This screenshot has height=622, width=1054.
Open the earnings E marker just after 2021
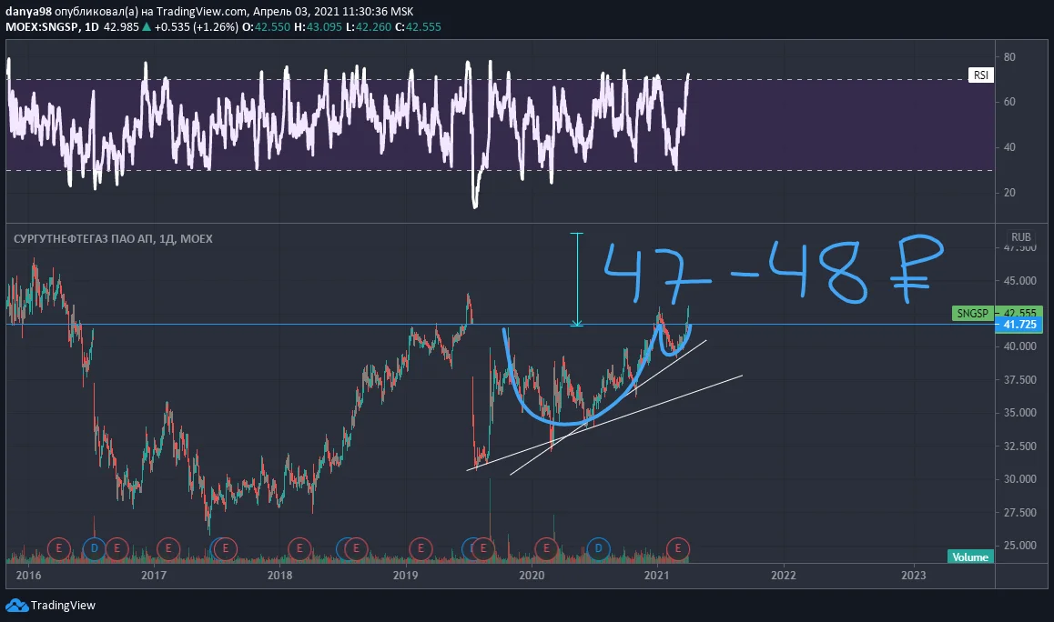(677, 548)
